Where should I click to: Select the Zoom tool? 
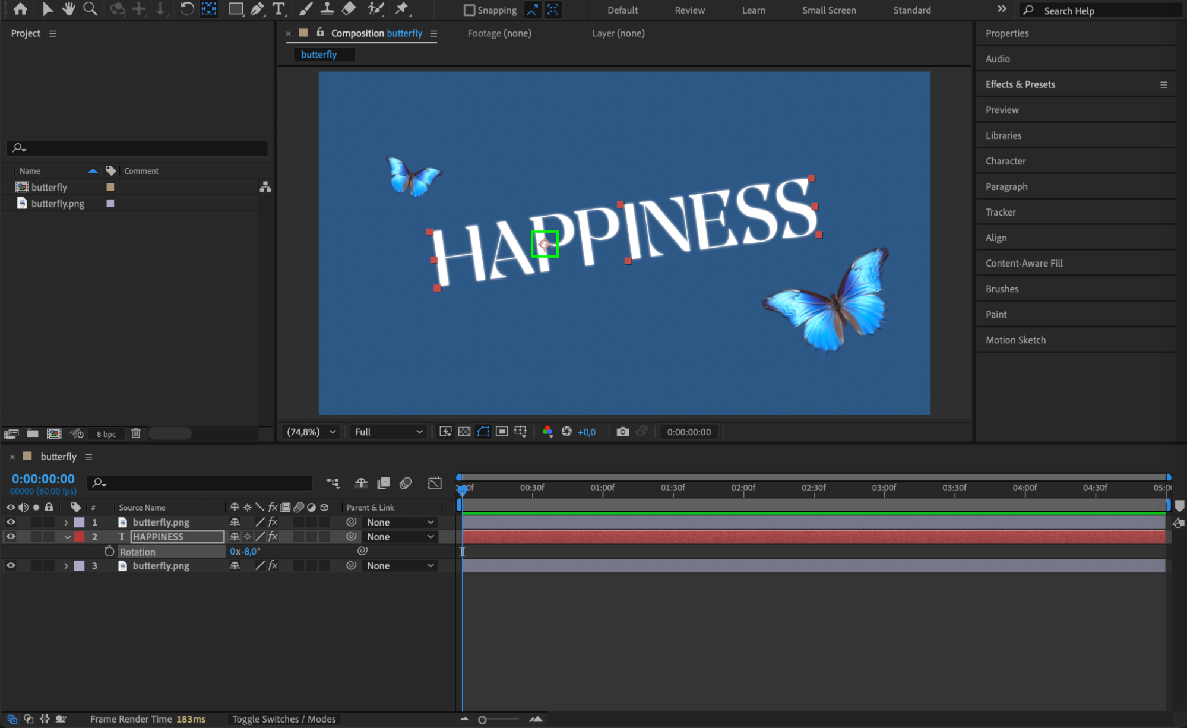[90, 9]
